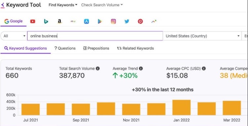Select the Google source tab
The height and width of the screenshot is (126, 248).
14,21
